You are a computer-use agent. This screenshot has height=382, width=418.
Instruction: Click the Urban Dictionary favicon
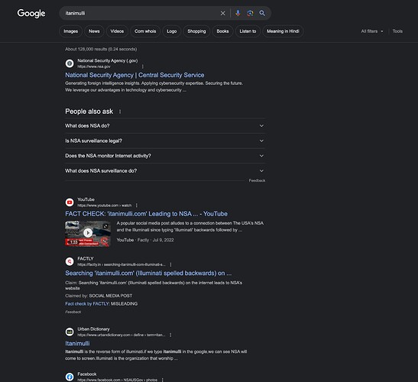click(70, 332)
